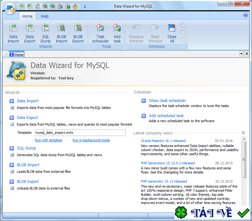Image resolution: width=252 pixels, height=221 pixels.
Task: Open the Oracle Maestro 16.1 released news link
Action: pyautogui.click(x=163, y=141)
